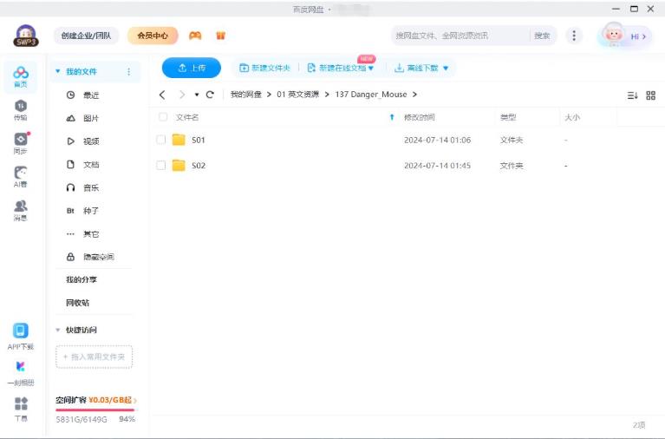Click the 搜索 search button

pyautogui.click(x=542, y=36)
